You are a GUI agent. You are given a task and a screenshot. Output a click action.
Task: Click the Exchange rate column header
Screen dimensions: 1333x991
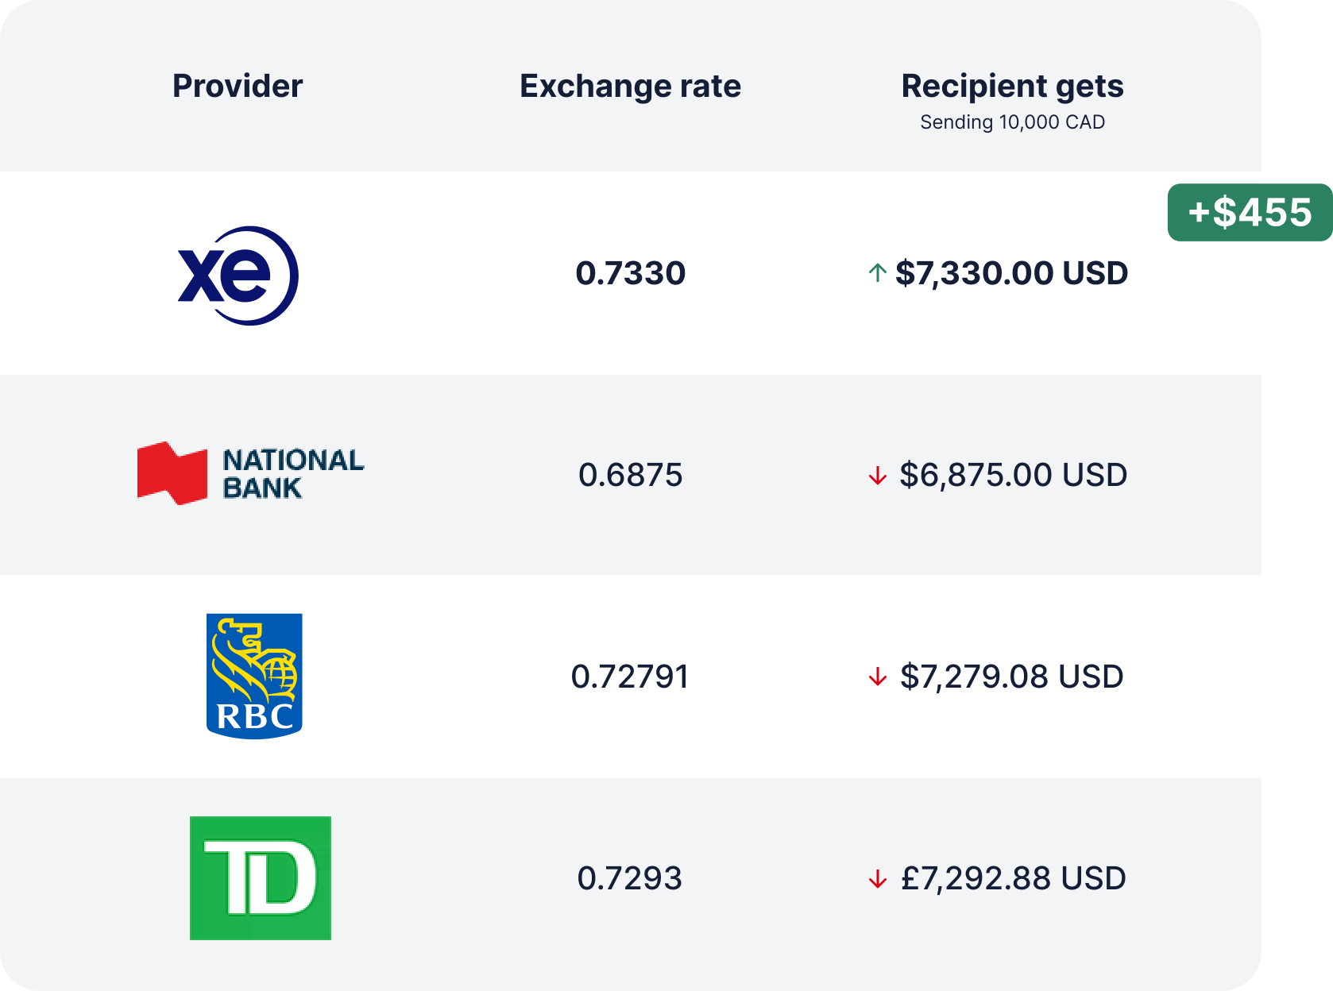(x=630, y=86)
